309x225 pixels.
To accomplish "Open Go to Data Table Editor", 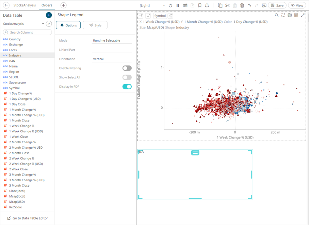I will click(x=27, y=218).
